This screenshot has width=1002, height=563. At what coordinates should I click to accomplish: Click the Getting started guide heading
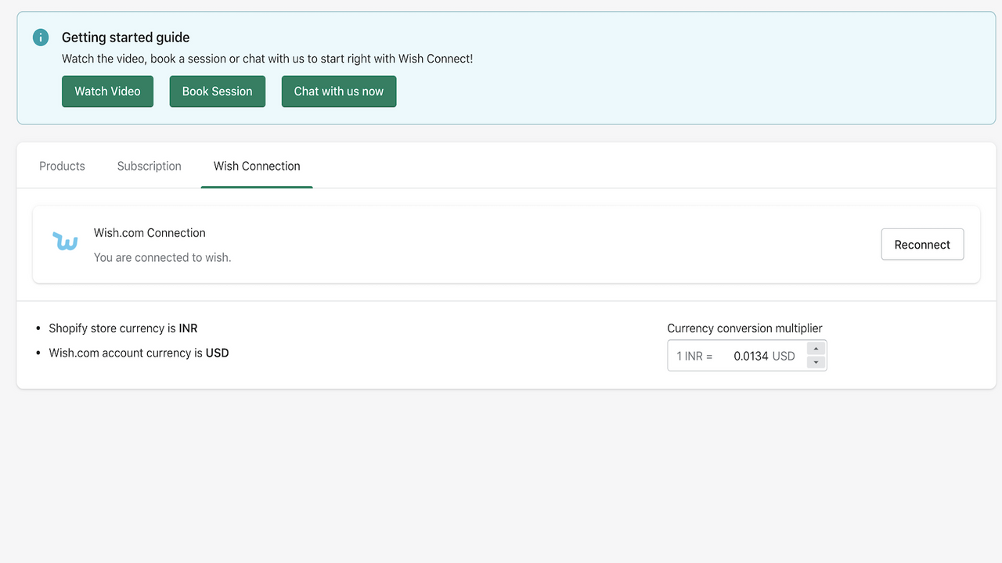tap(126, 38)
